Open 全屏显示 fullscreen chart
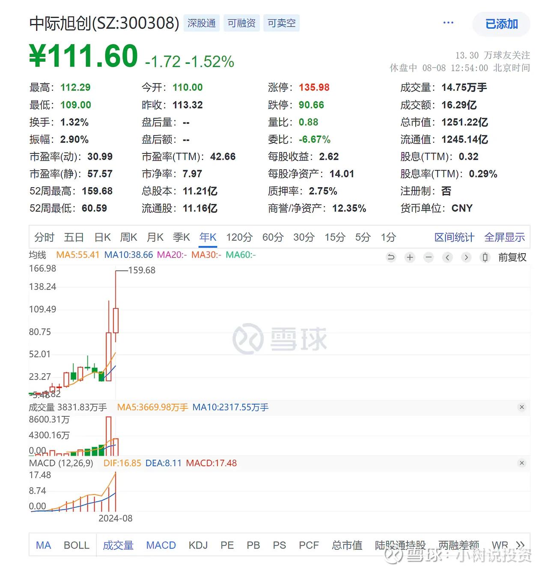Viewport: 548px width, 572px height. pyautogui.click(x=505, y=237)
